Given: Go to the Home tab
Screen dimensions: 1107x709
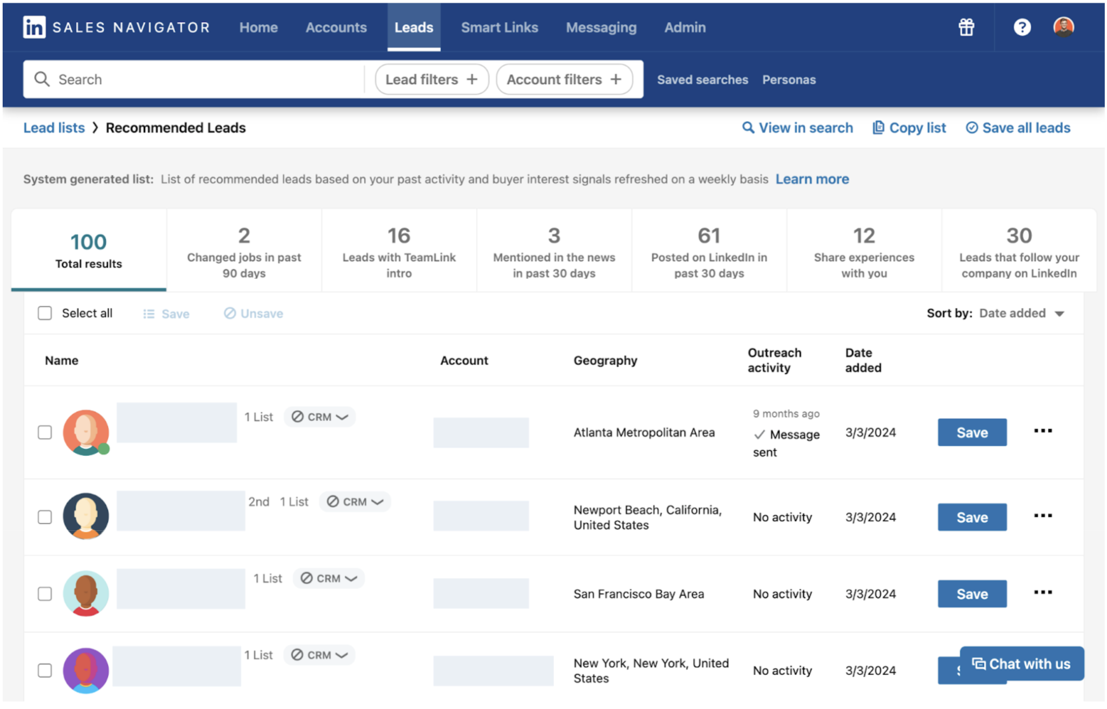Looking at the screenshot, I should (x=258, y=28).
